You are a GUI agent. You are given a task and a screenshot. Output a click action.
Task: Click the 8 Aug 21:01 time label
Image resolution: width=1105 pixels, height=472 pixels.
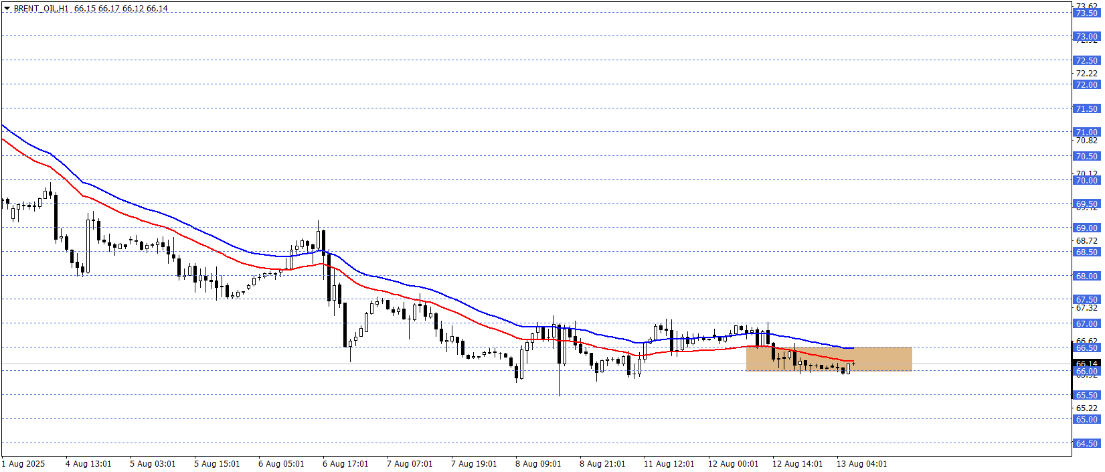[602, 463]
